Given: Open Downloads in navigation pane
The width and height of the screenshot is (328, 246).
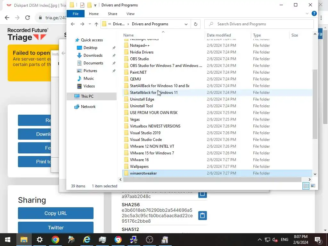Looking at the screenshot, I should (93, 55).
